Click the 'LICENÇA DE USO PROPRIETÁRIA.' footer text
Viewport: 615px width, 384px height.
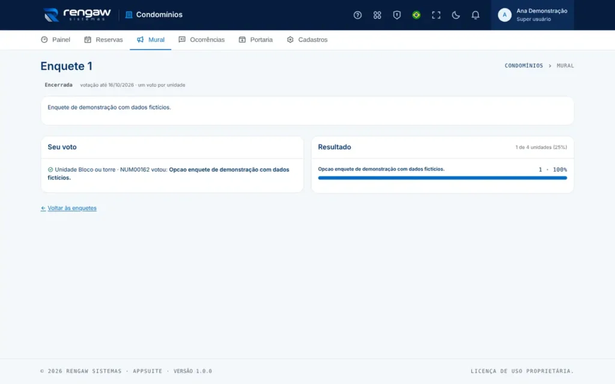click(x=522, y=371)
